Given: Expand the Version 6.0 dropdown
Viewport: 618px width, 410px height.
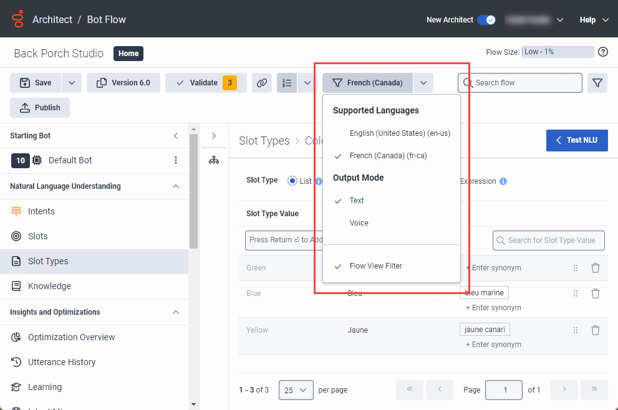Looking at the screenshot, I should pyautogui.click(x=123, y=82).
